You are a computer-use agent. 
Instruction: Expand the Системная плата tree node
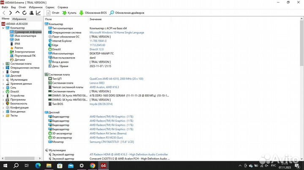pos(3,64)
